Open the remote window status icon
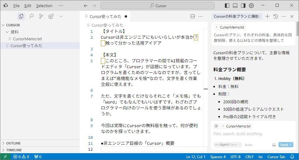 pos(5,157)
